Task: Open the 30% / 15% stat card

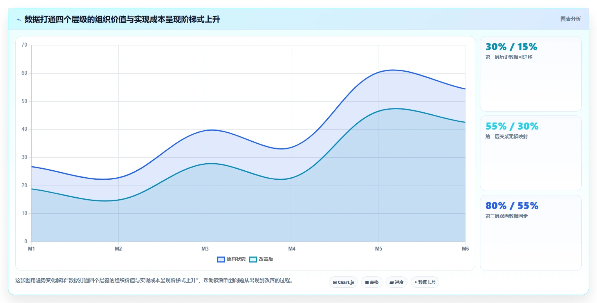Action: tap(531, 74)
